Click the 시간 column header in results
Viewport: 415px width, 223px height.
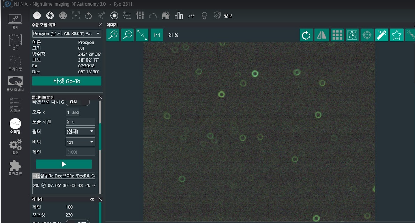(36, 176)
